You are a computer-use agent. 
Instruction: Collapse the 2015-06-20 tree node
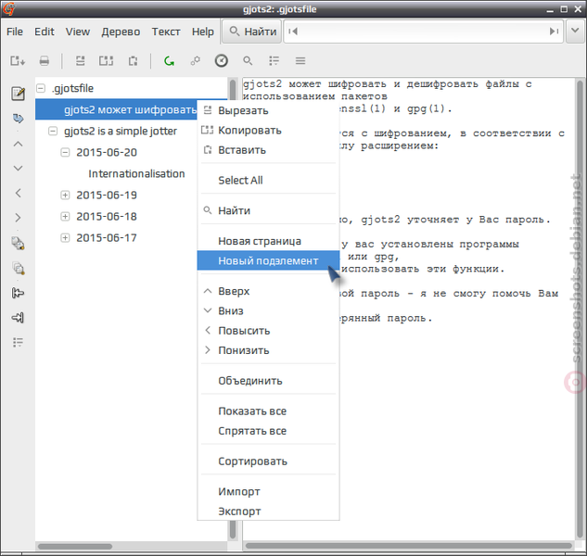click(x=65, y=152)
